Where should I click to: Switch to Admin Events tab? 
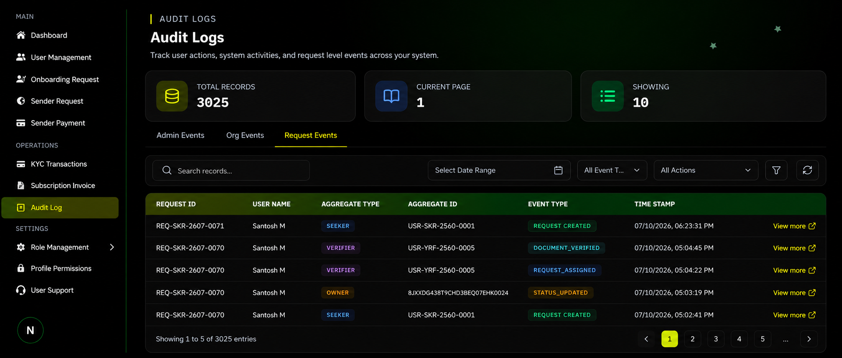(180, 135)
